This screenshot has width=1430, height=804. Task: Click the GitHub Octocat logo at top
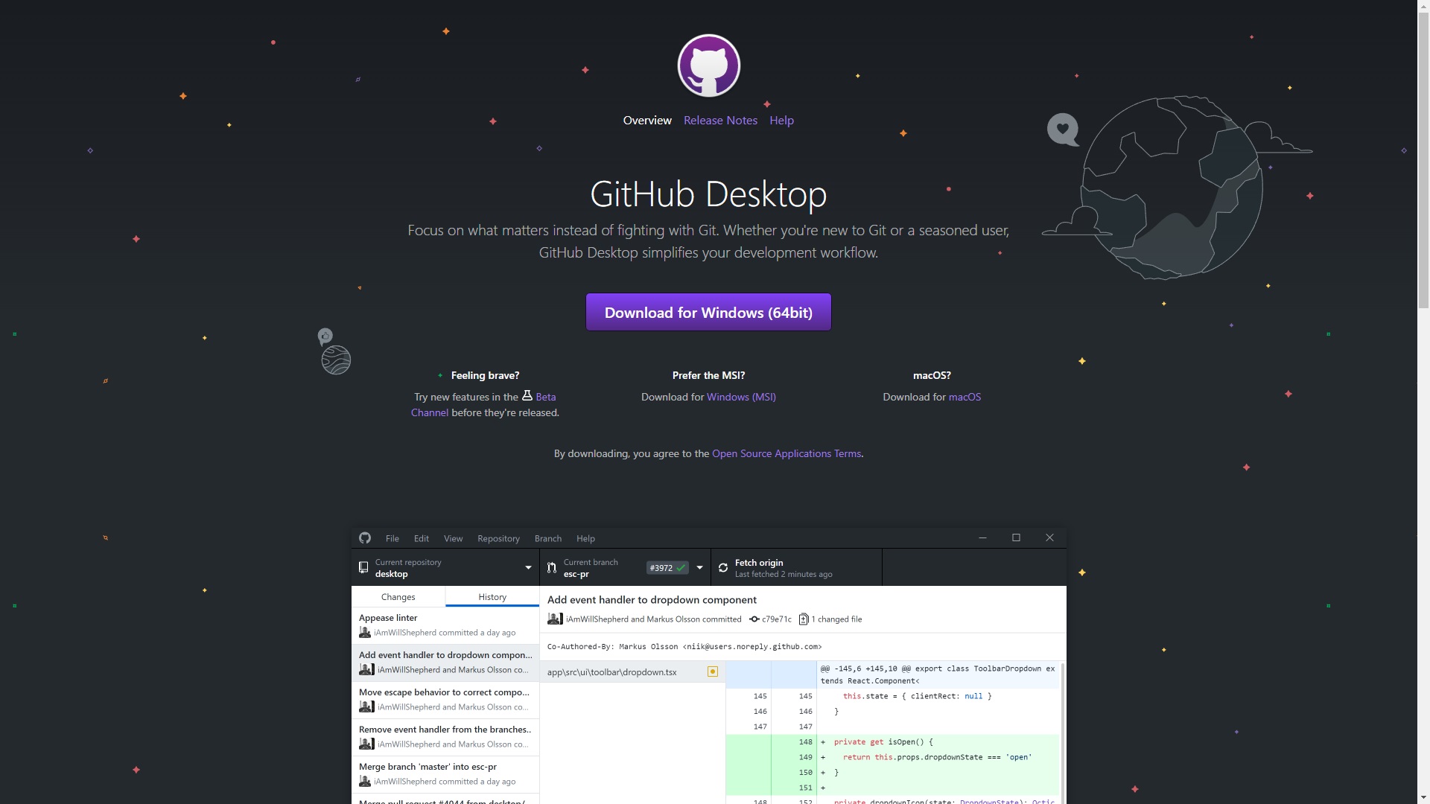tap(708, 66)
